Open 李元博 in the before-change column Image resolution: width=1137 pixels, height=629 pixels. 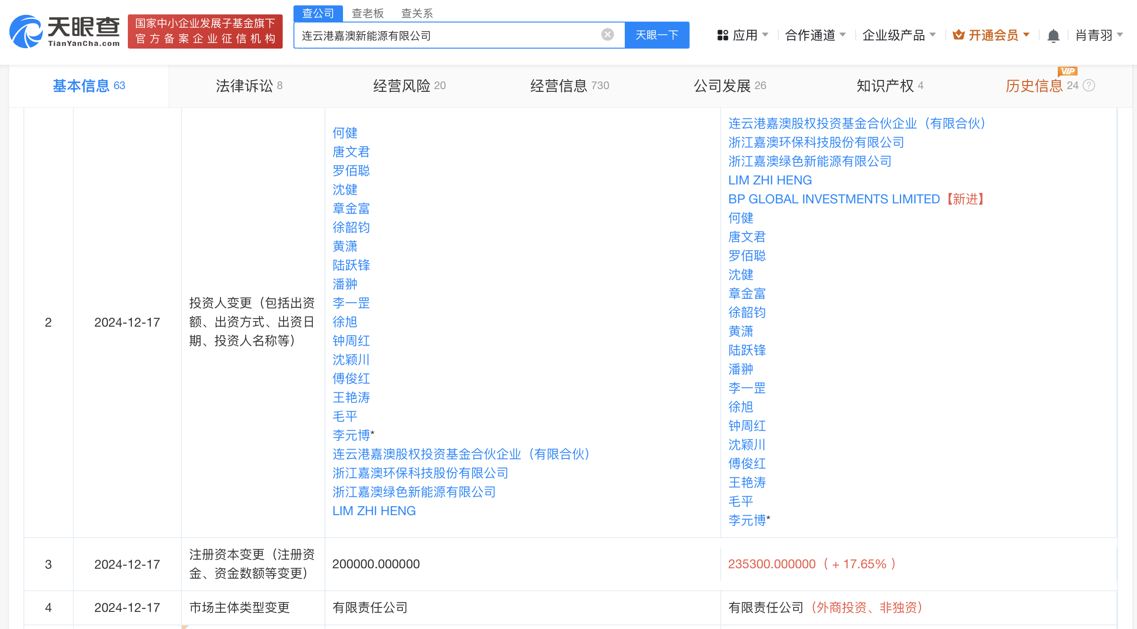tap(351, 435)
